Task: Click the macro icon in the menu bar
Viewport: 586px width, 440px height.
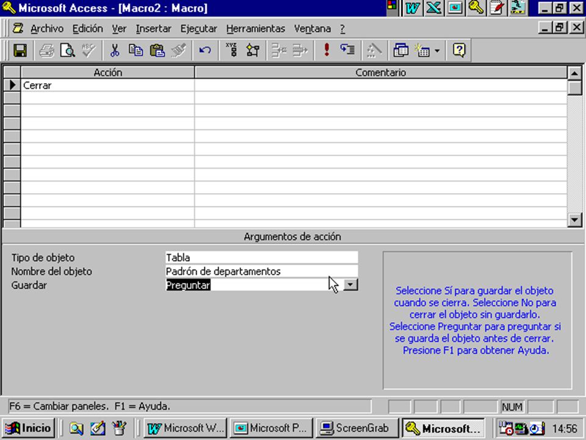Action: pyautogui.click(x=18, y=29)
